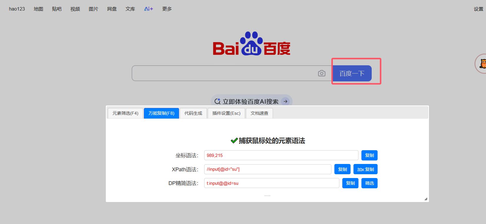The image size is (486, 224).
Task: Click the 坐标语法: label
Action: [x=187, y=155]
